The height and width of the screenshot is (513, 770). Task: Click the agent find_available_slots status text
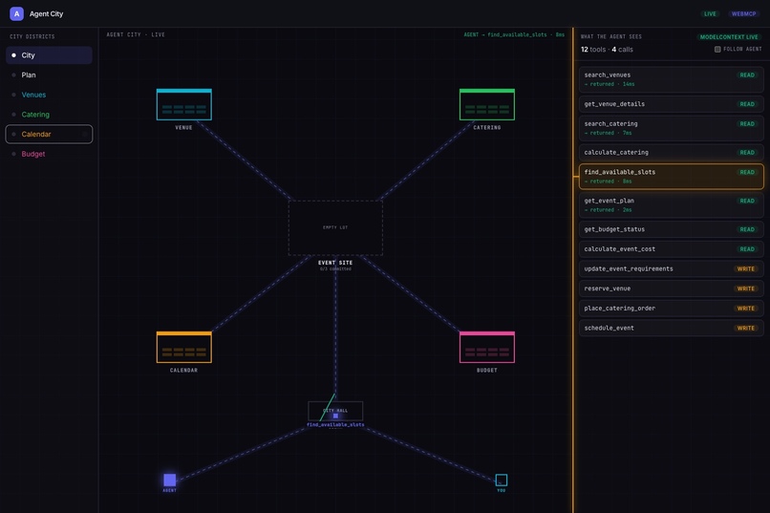(514, 34)
